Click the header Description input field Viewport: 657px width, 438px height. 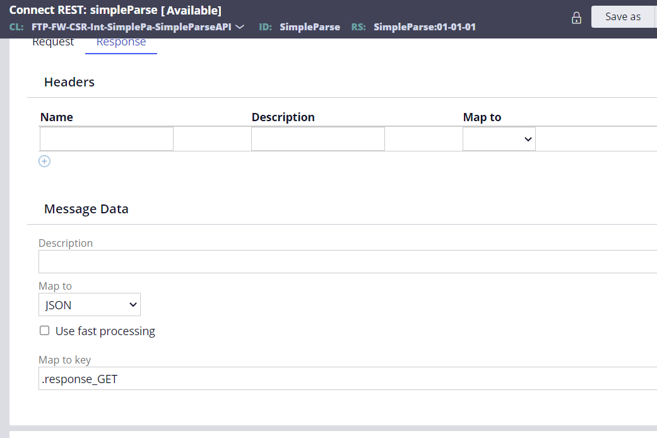317,138
